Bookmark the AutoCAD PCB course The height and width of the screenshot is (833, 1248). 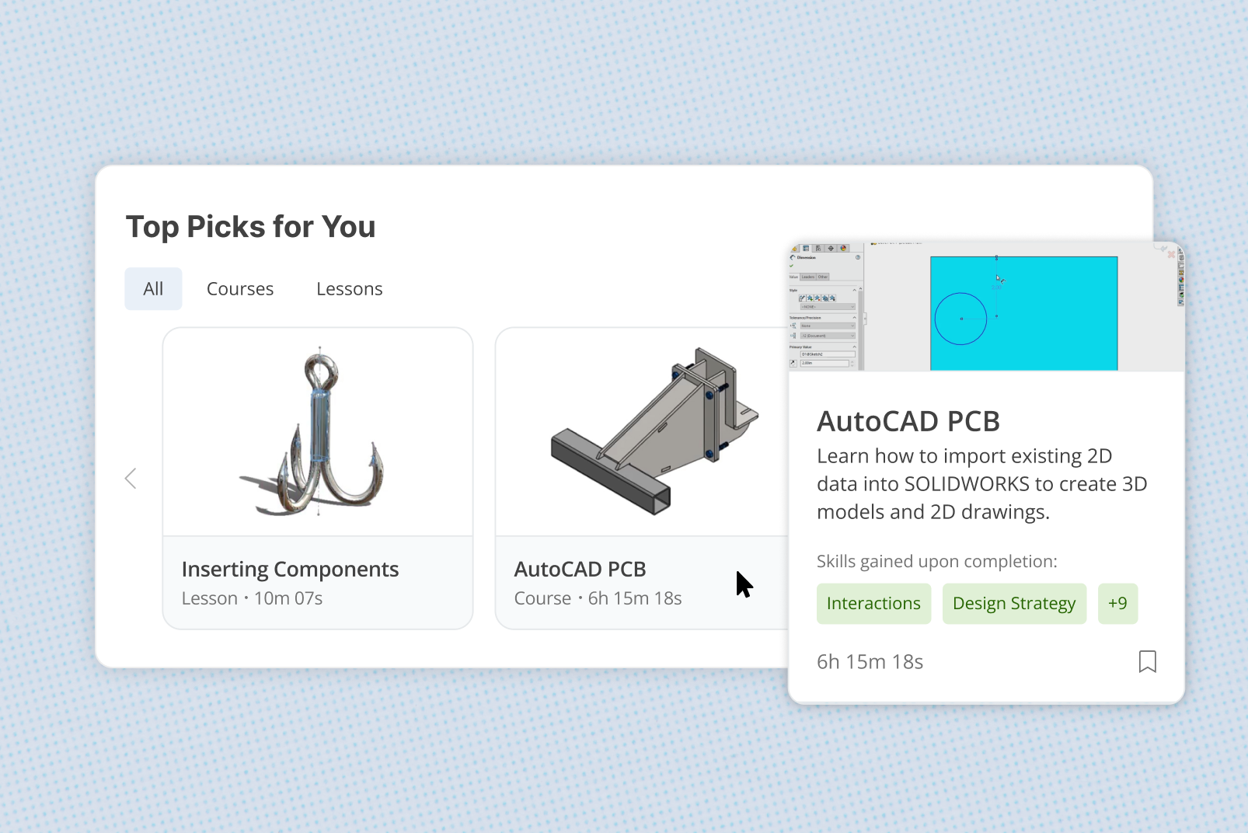coord(1147,662)
